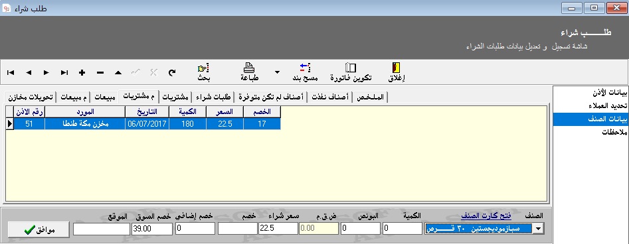Click the refresh record icon
The image size is (629, 244).
tap(171, 72)
